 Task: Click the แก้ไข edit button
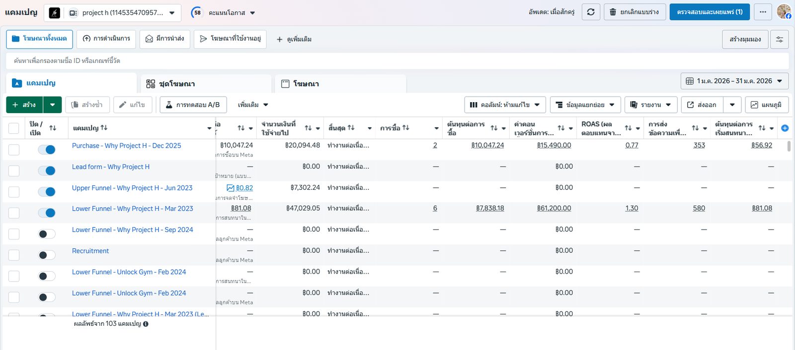[x=133, y=105]
